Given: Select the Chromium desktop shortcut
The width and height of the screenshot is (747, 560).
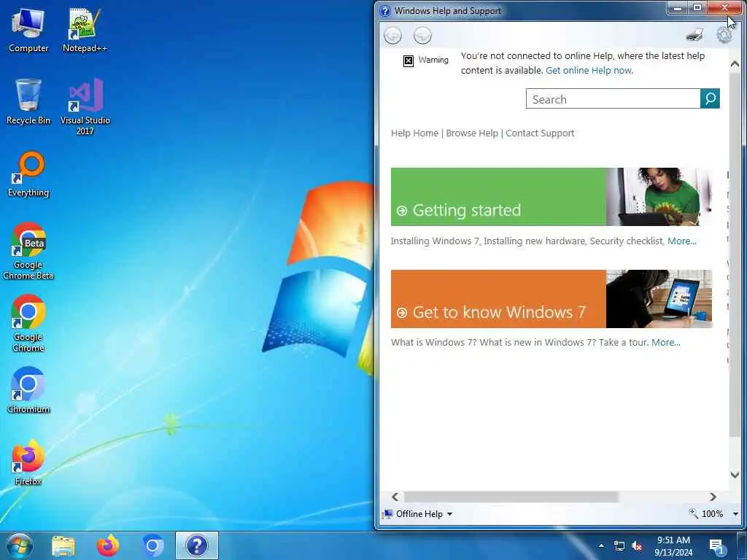Looking at the screenshot, I should pos(28,390).
